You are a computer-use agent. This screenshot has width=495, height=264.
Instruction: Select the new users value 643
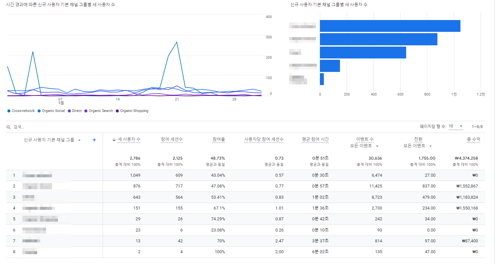[x=137, y=197]
